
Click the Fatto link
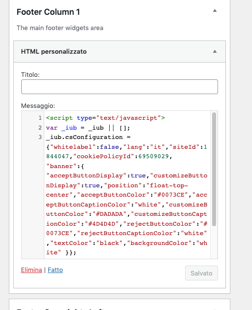pyautogui.click(x=55, y=270)
